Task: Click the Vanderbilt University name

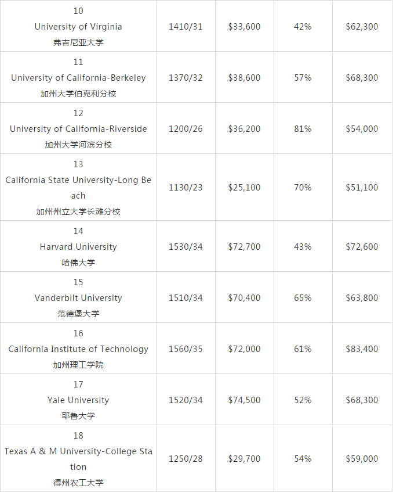Action: [x=78, y=298]
